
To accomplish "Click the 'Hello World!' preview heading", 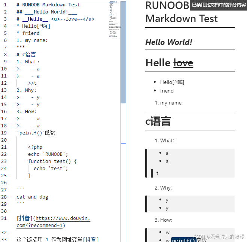I will click(x=169, y=42).
